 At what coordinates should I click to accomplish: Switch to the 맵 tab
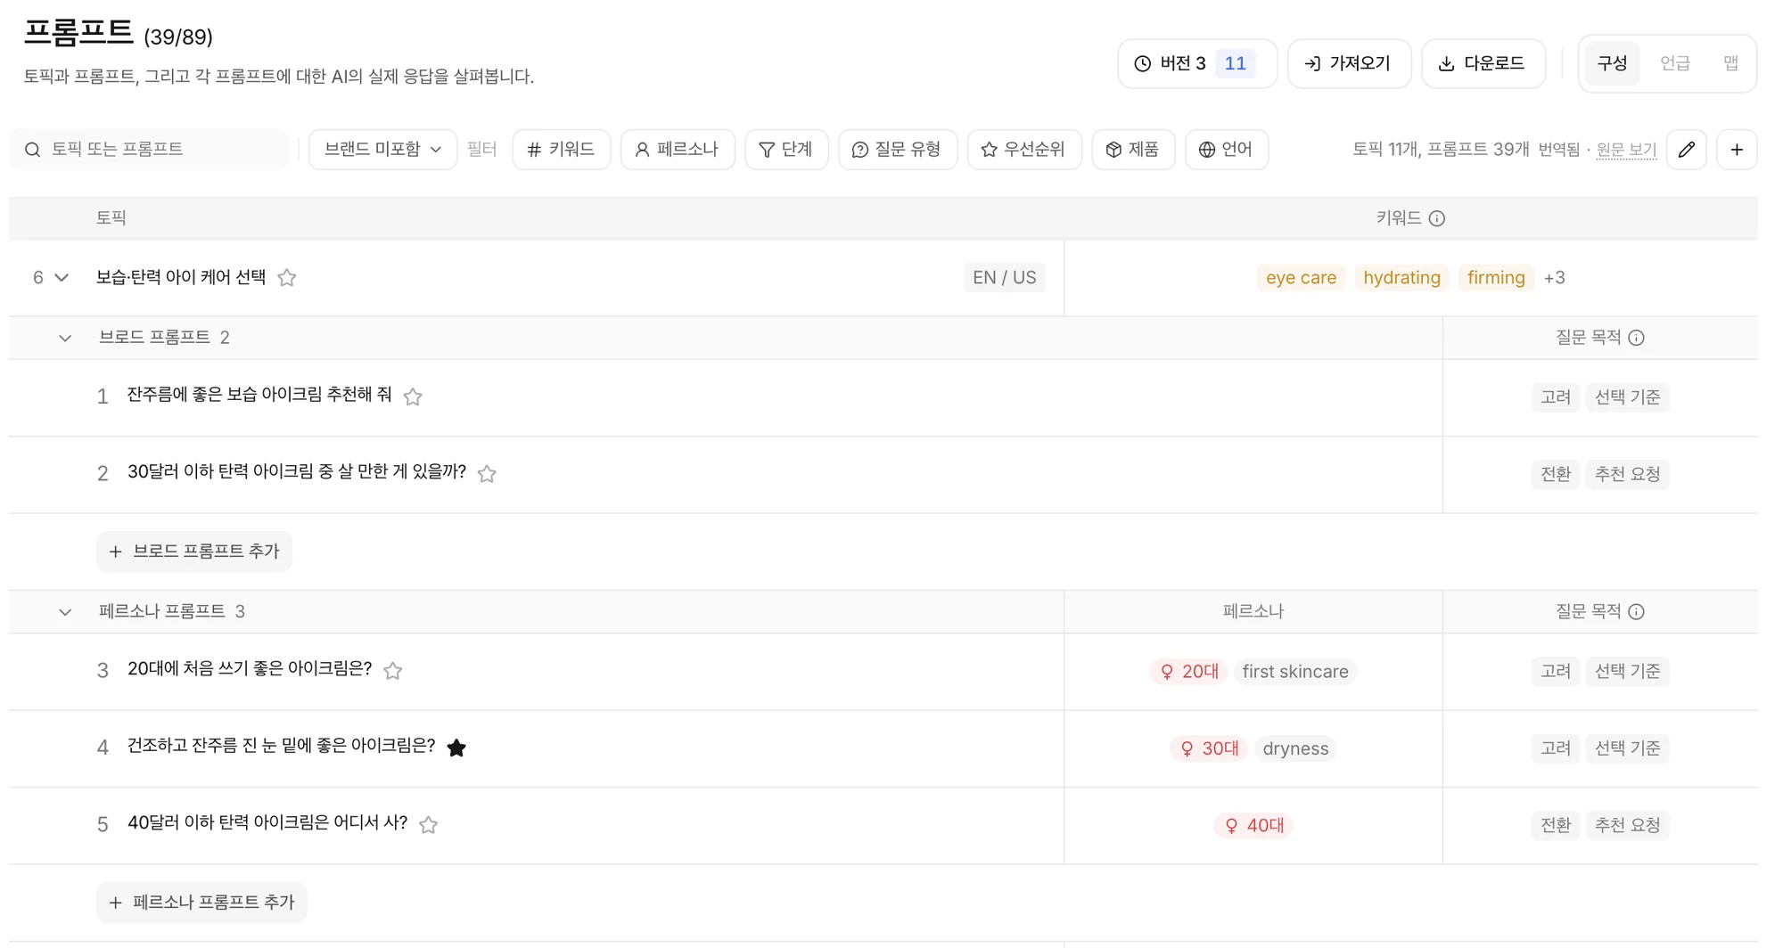click(x=1730, y=63)
